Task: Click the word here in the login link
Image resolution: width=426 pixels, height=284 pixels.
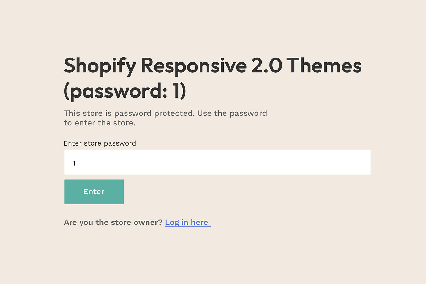Action: click(x=200, y=223)
